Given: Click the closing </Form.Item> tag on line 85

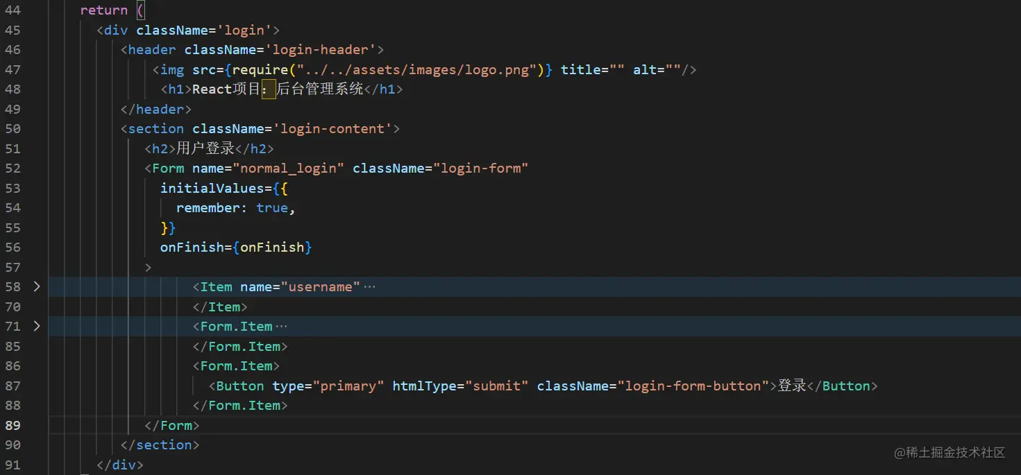Looking at the screenshot, I should (240, 346).
